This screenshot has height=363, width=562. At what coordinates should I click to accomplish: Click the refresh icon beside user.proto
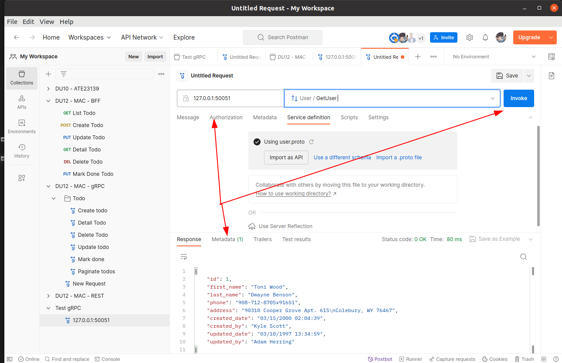pos(311,142)
